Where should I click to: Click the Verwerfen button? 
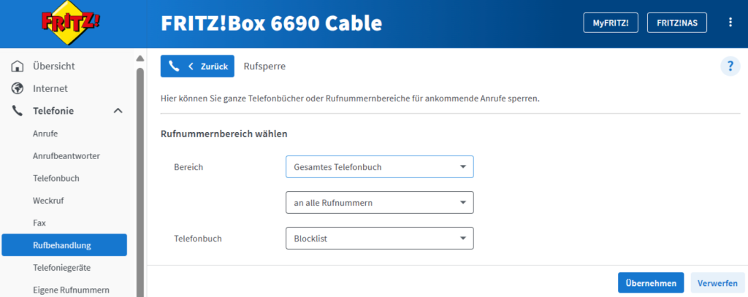(717, 282)
